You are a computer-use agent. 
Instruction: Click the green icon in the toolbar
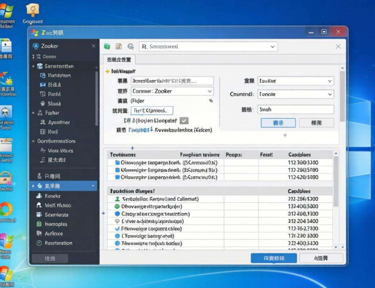pos(107,46)
